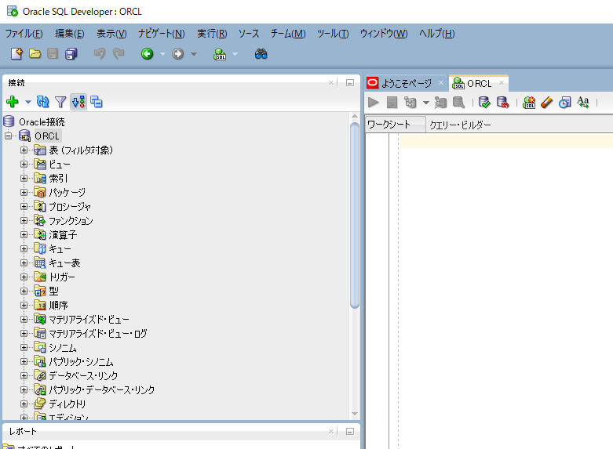Click the eraser Clear icon
Screen dimensions: 613x449
point(547,102)
